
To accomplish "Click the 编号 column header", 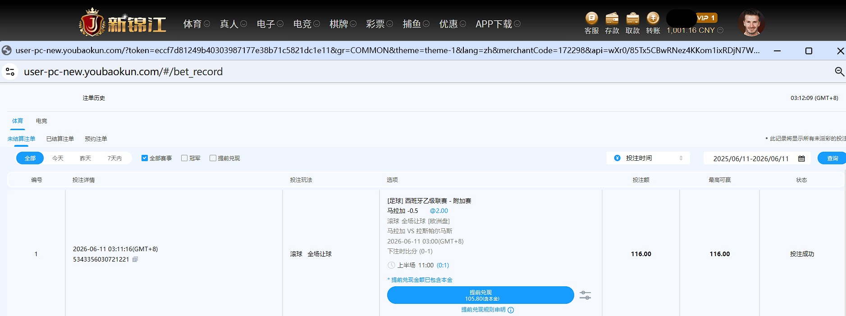I will (37, 180).
